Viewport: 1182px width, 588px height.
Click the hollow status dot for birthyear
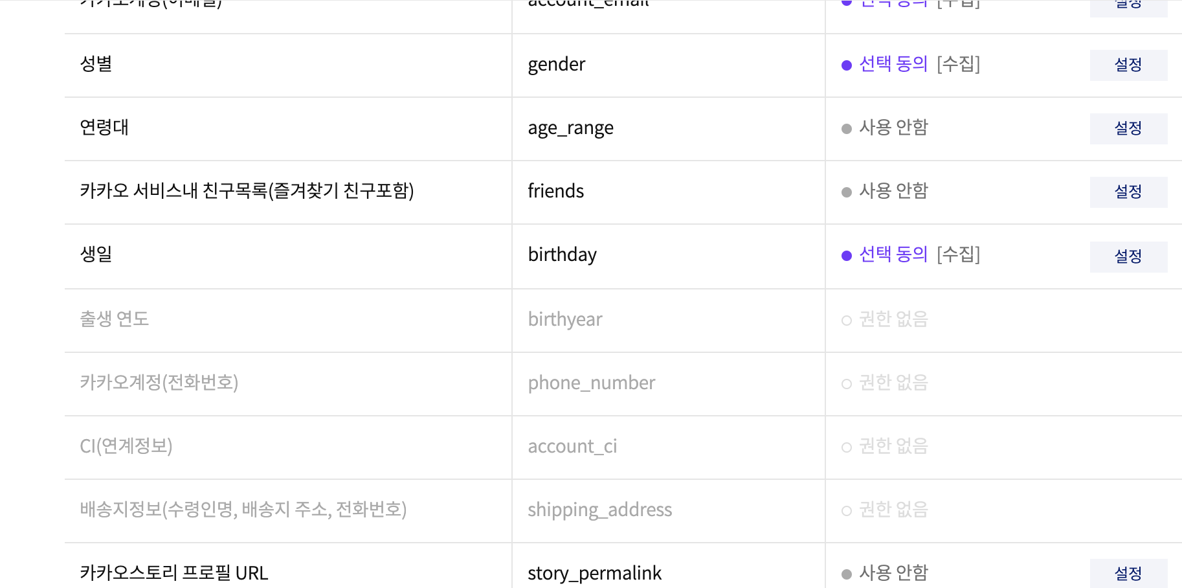845,319
